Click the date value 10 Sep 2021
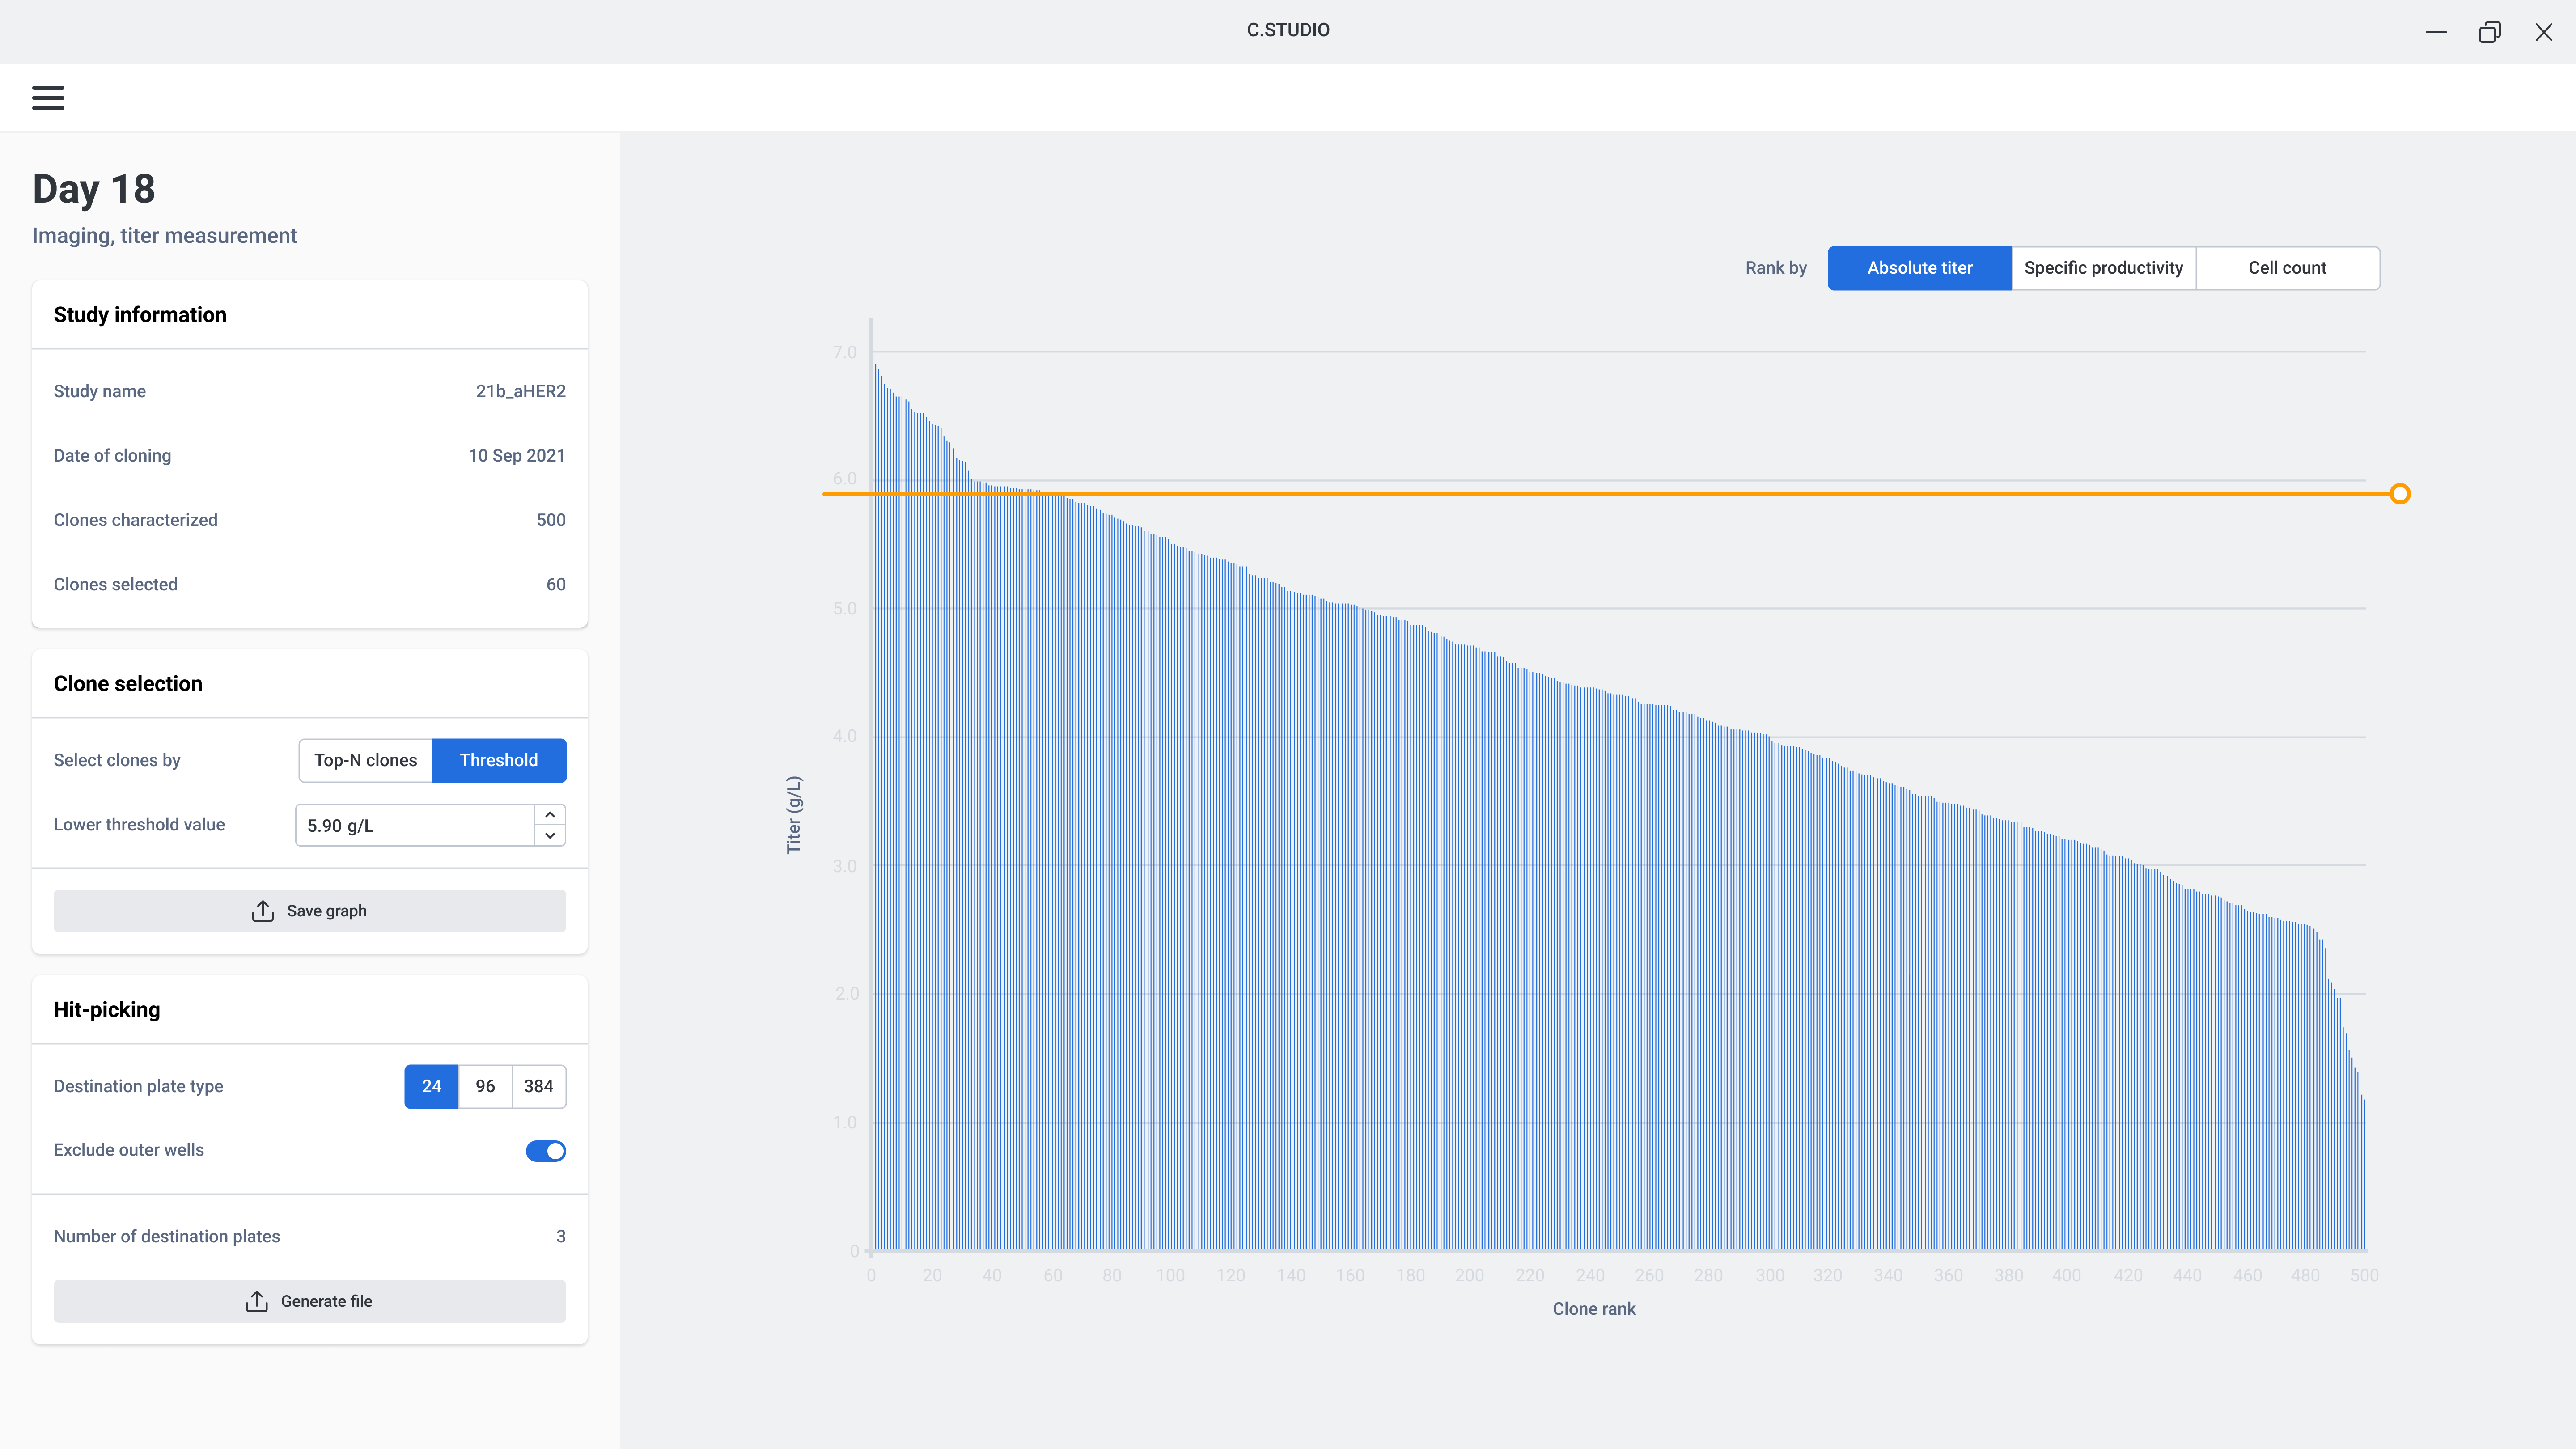Viewport: 2576px width, 1449px height. coord(516,456)
